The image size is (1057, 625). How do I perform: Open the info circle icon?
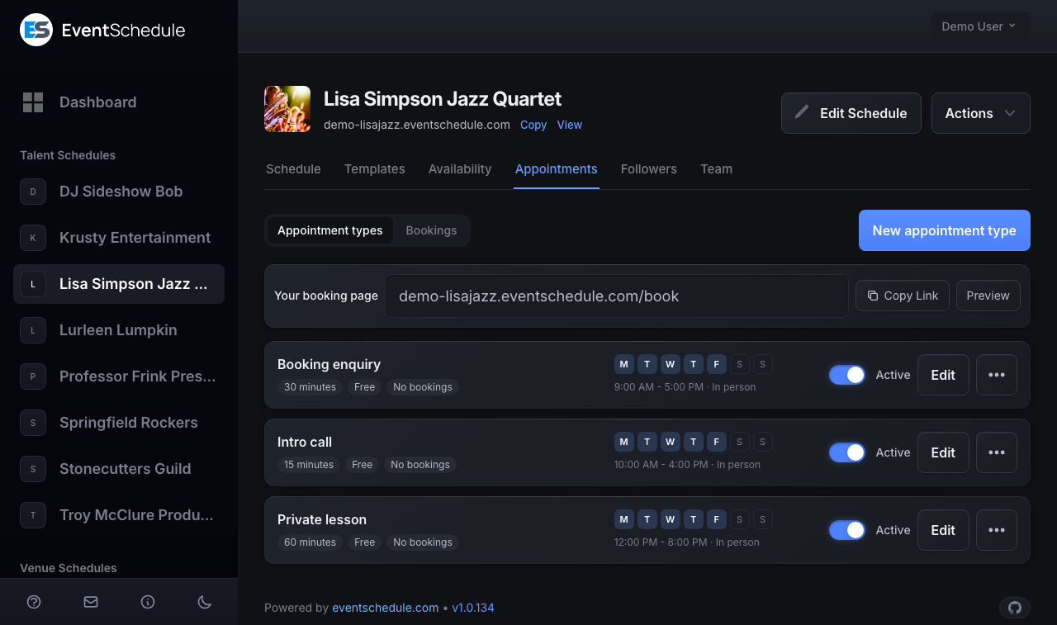(148, 602)
